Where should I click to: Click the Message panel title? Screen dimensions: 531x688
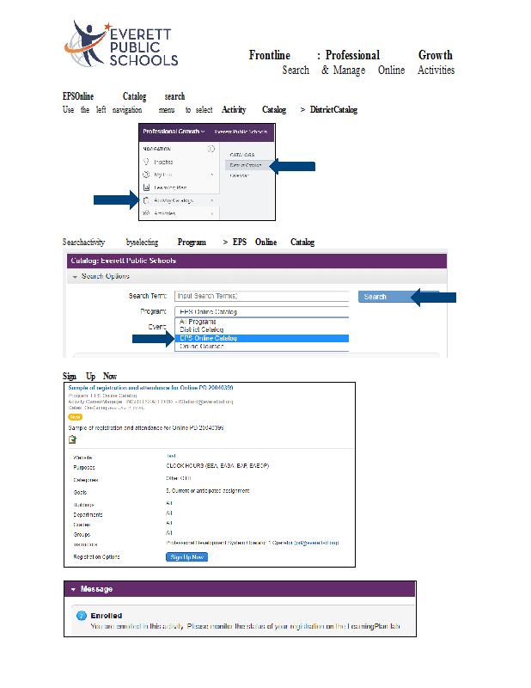[96, 589]
